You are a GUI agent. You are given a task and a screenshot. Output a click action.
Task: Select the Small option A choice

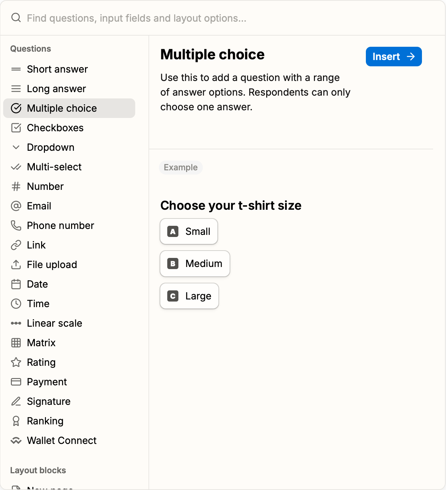pyautogui.click(x=189, y=231)
